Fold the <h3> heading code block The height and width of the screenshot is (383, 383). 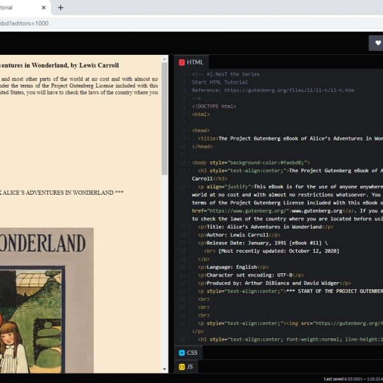click(190, 170)
